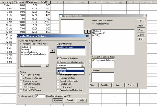The height and width of the screenshot is (106, 157).
Task: Toggle Compare main effects checkbox
Action: [58, 58]
